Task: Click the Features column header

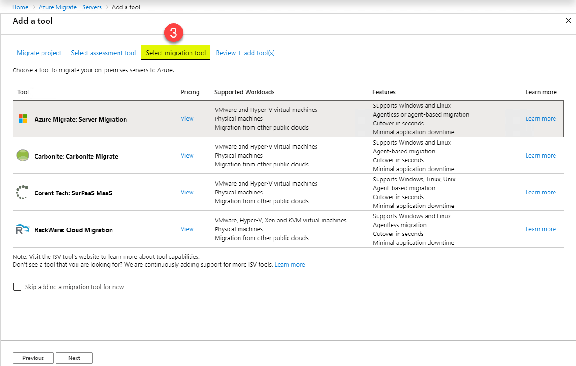Action: click(x=384, y=92)
